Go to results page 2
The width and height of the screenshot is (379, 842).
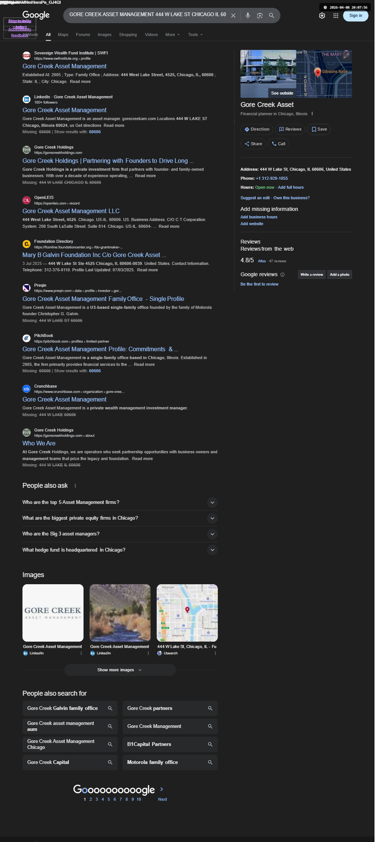[91, 799]
